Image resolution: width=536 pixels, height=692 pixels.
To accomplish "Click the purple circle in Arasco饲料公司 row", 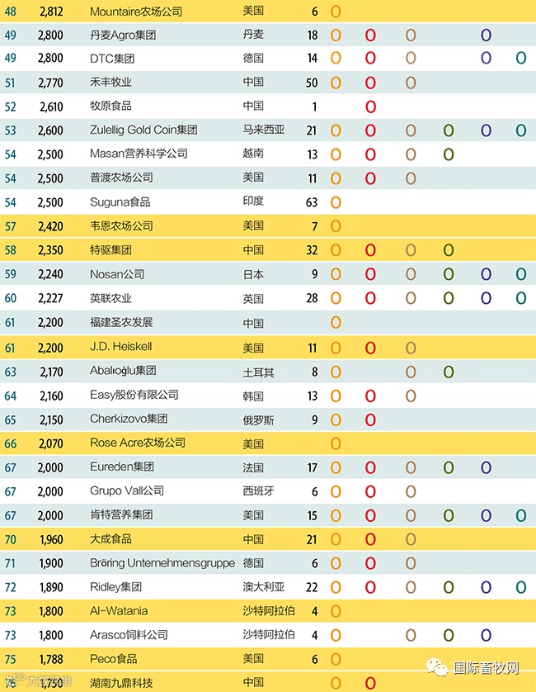I will pyautogui.click(x=487, y=635).
